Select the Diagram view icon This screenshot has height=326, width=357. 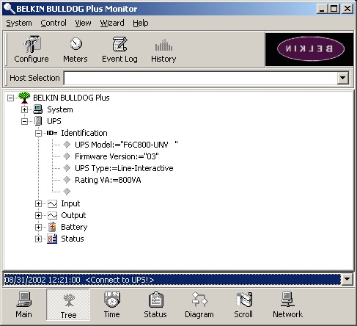[199, 305]
